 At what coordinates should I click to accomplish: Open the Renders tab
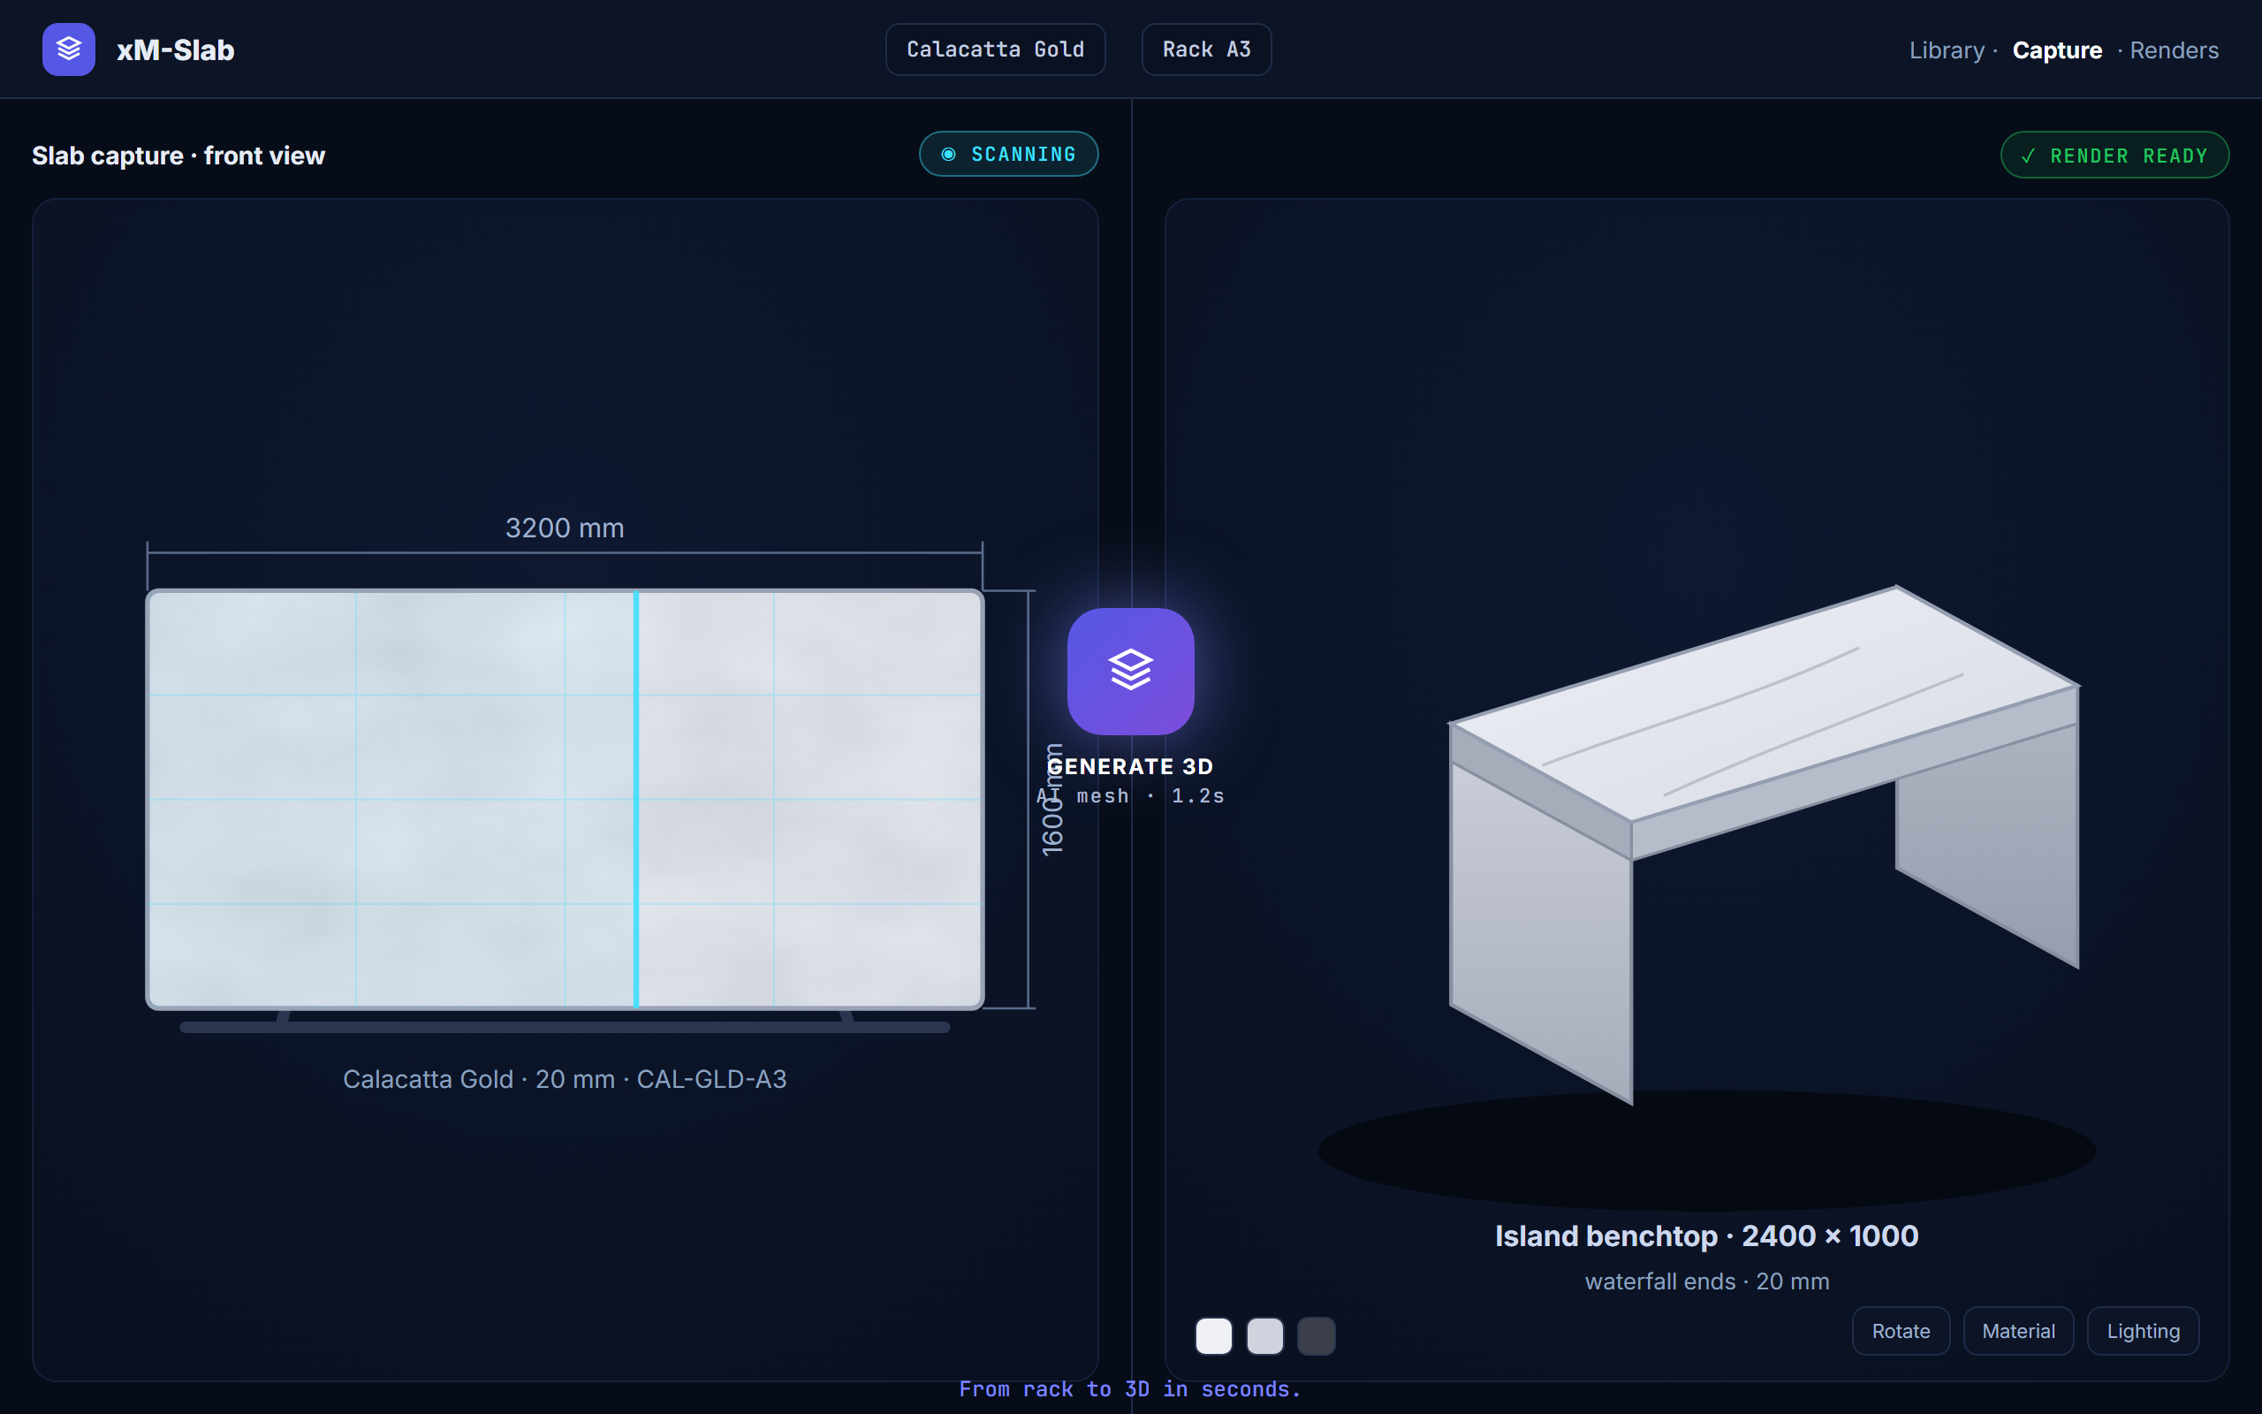2174,50
